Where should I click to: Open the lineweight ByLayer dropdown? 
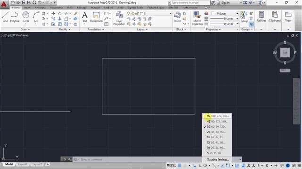[225, 19]
